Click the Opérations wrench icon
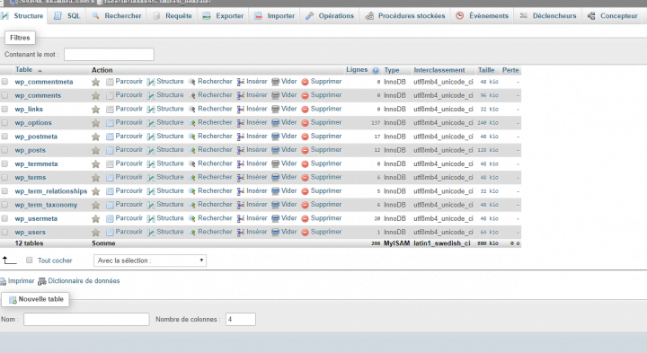The height and width of the screenshot is (353, 647). click(309, 16)
